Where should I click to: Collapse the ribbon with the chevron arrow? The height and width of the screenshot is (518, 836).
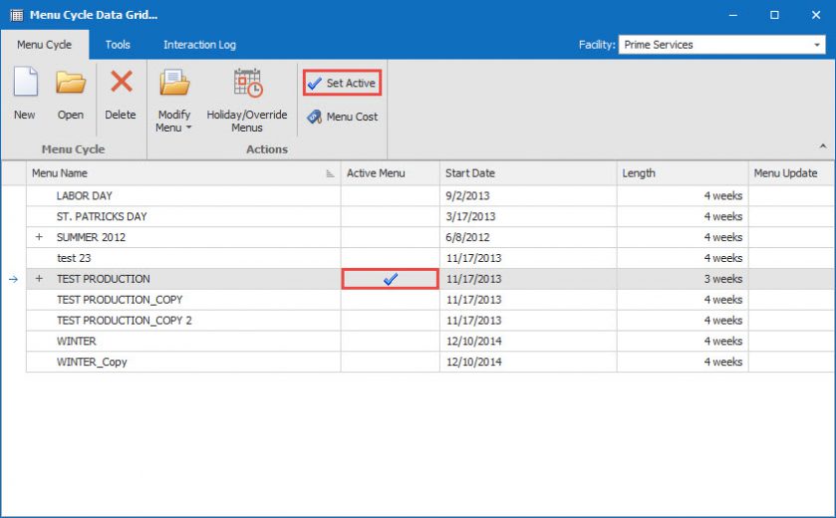(x=822, y=146)
